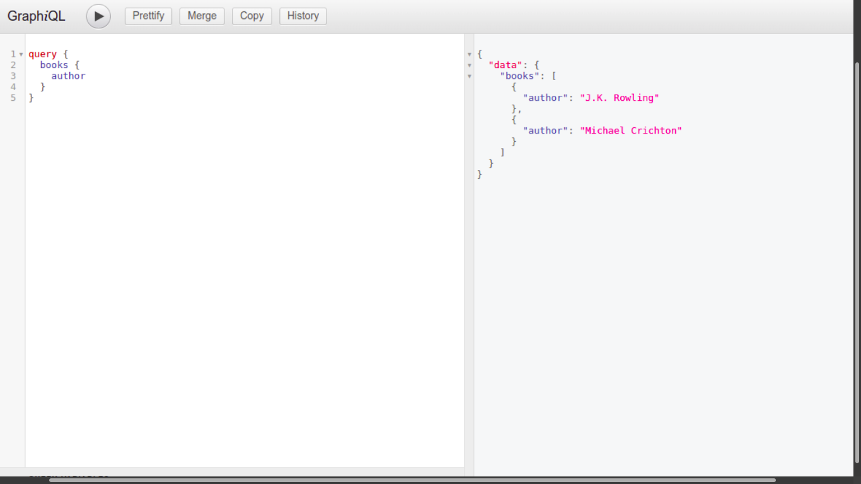
Task: Copy the query with the Copy button
Action: click(x=251, y=16)
